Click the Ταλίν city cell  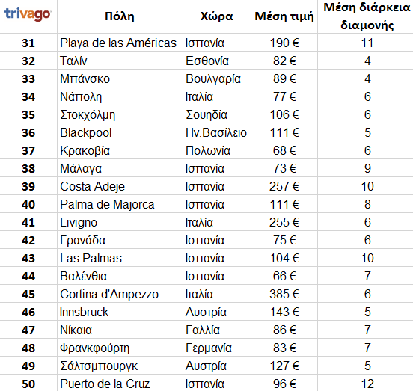point(120,61)
